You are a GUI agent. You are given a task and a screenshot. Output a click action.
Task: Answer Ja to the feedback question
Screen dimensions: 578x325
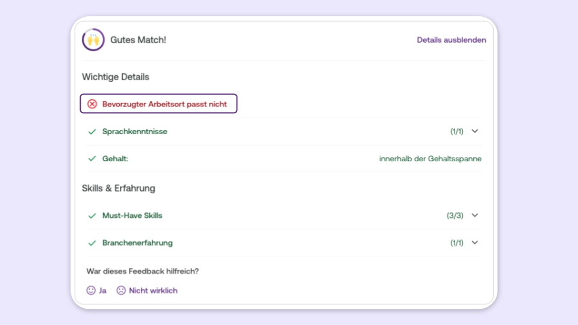pyautogui.click(x=102, y=290)
